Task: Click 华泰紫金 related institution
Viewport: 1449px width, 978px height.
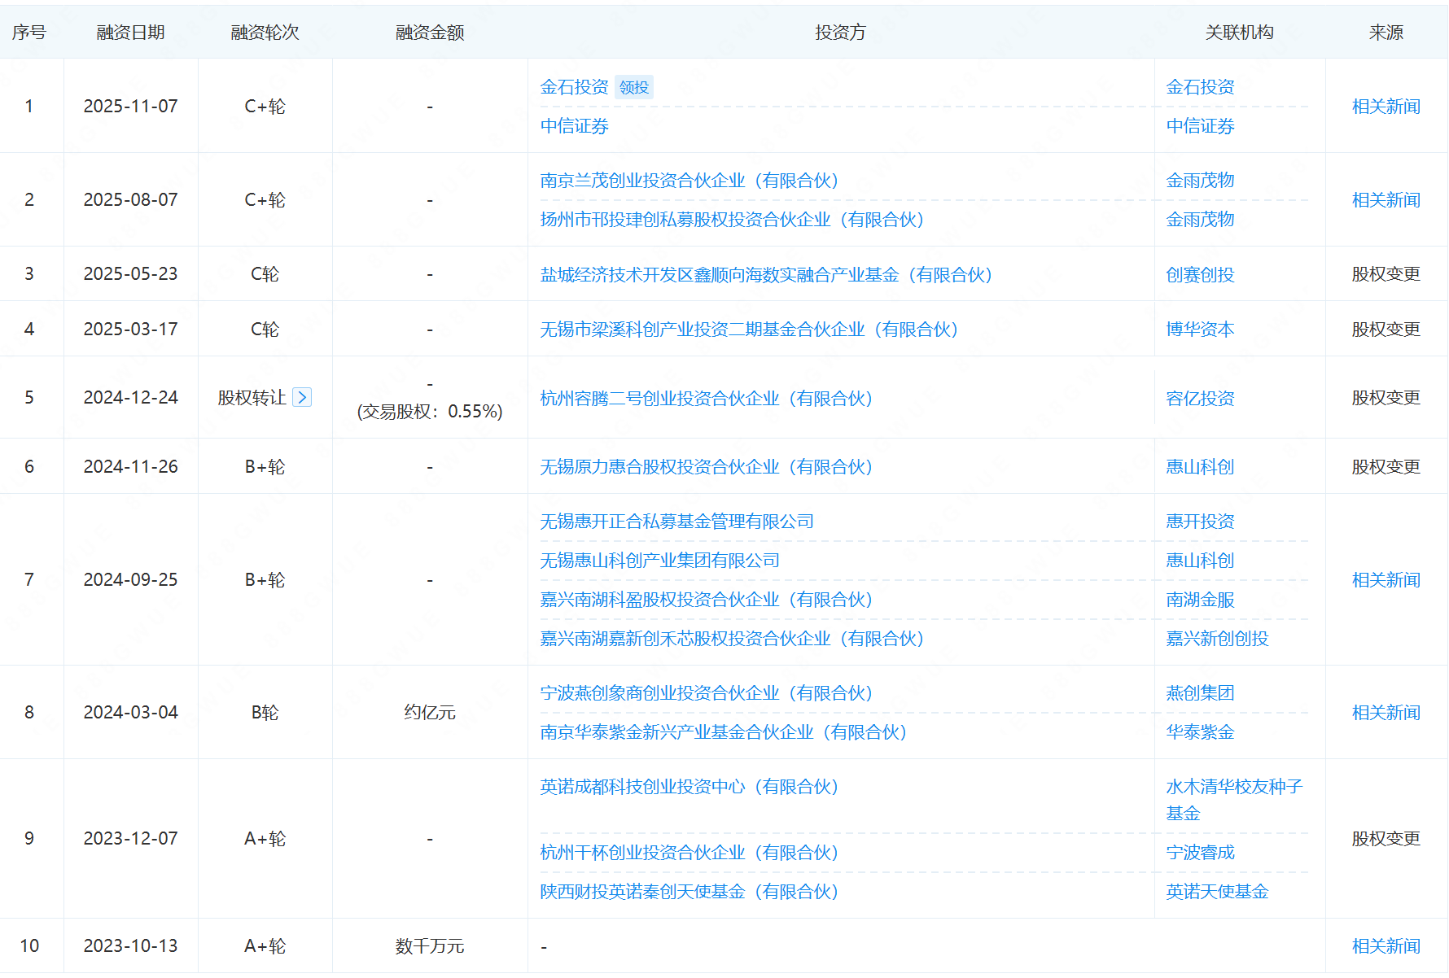Action: 1200,732
